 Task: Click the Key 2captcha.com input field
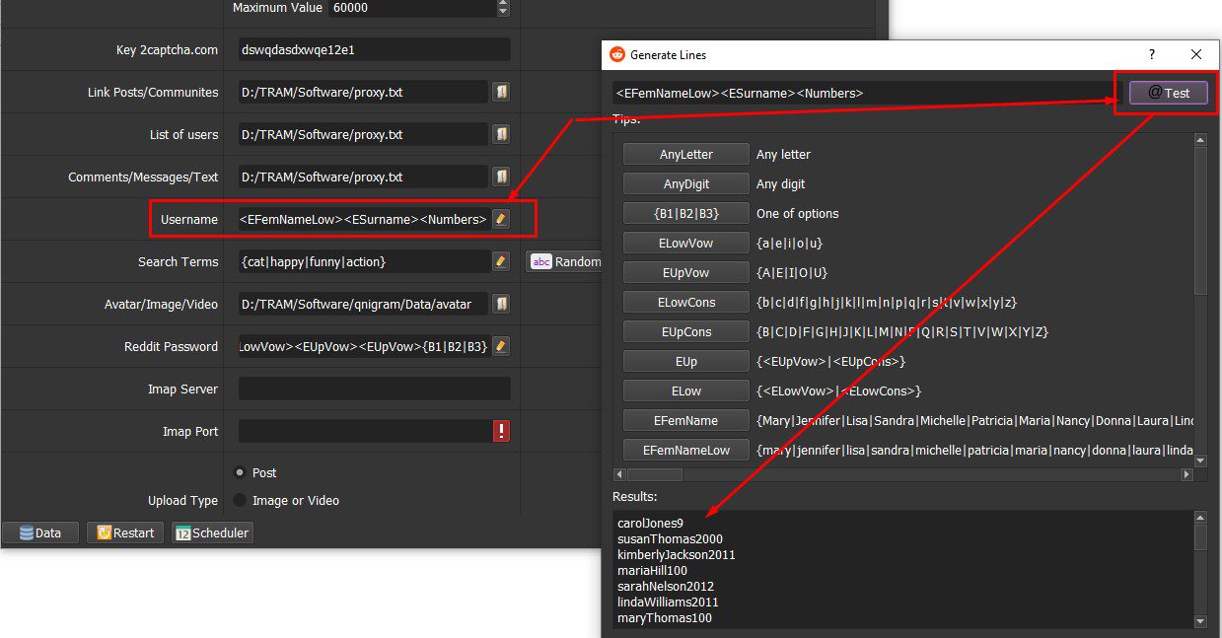(375, 49)
